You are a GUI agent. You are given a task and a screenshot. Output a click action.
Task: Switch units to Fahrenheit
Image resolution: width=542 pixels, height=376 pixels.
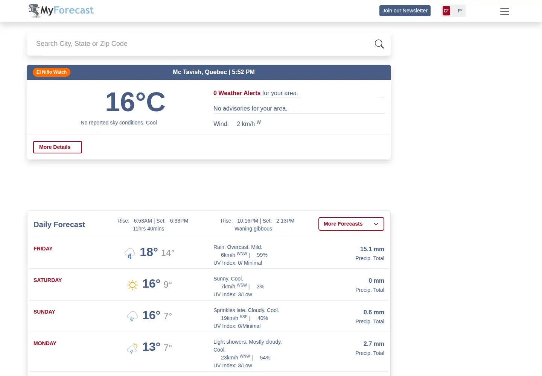(x=460, y=11)
